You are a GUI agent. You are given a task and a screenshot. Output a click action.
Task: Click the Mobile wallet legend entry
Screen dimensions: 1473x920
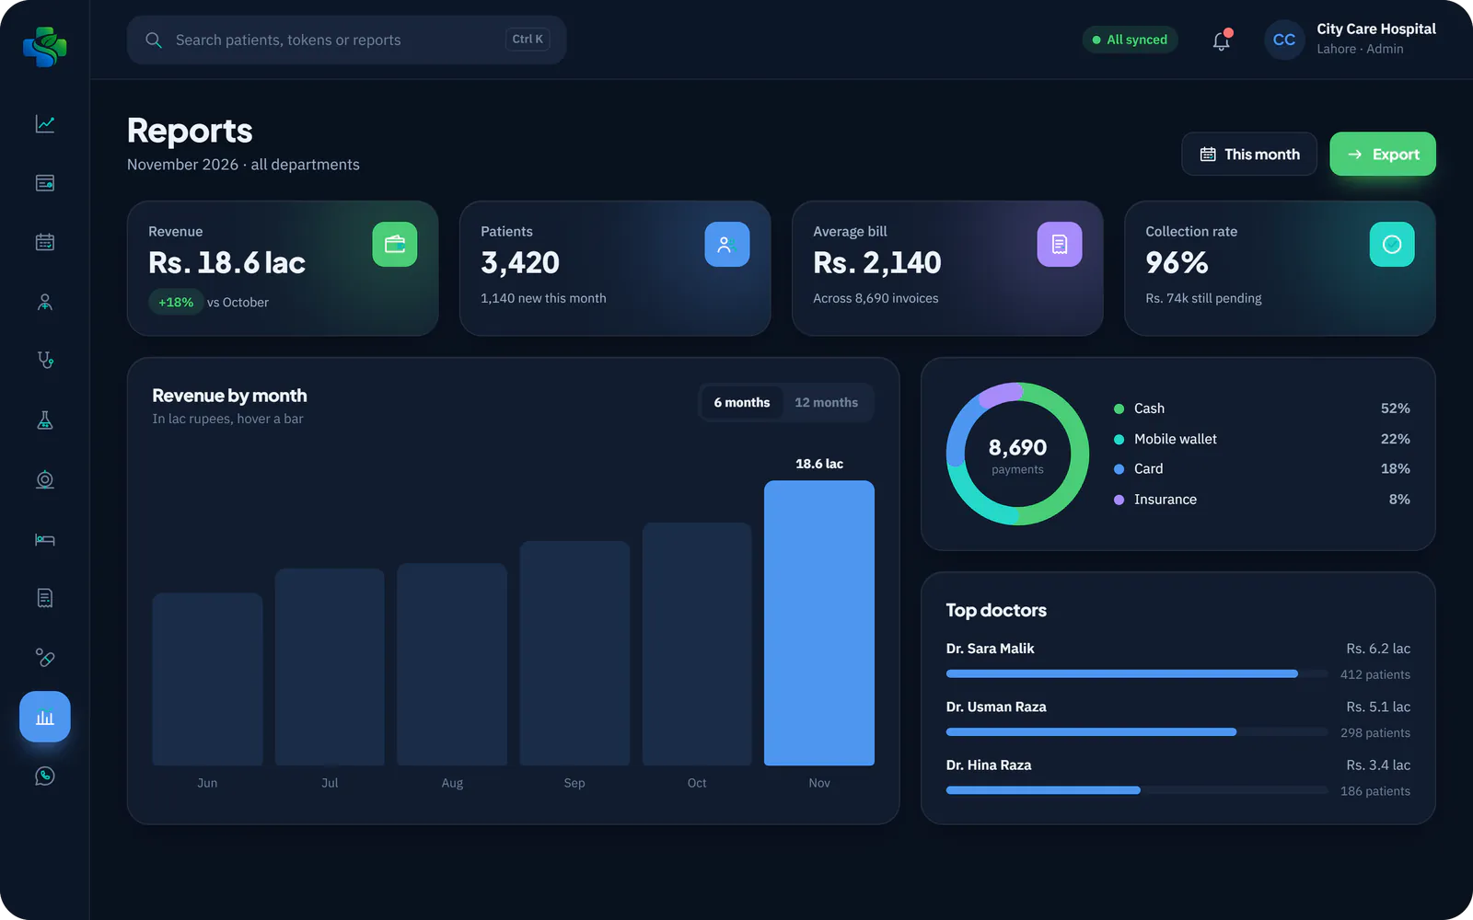coord(1262,439)
